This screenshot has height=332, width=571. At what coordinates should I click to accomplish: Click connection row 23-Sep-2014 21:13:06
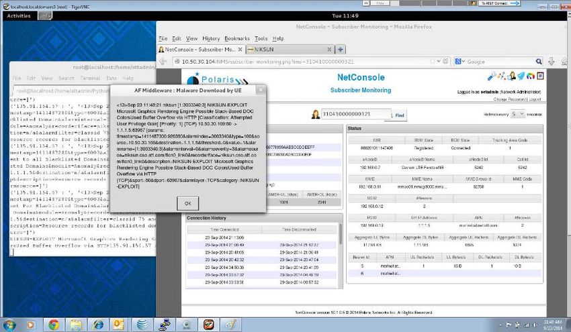pos(262,237)
